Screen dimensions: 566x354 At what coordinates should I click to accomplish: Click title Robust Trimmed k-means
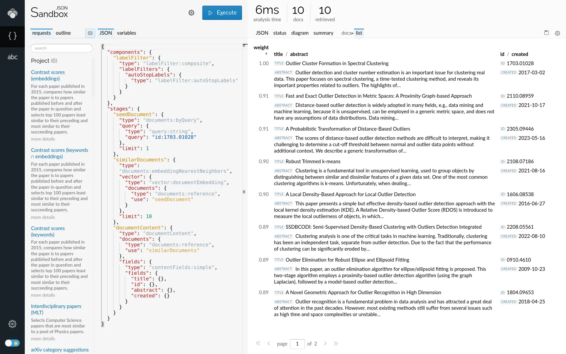313,161
